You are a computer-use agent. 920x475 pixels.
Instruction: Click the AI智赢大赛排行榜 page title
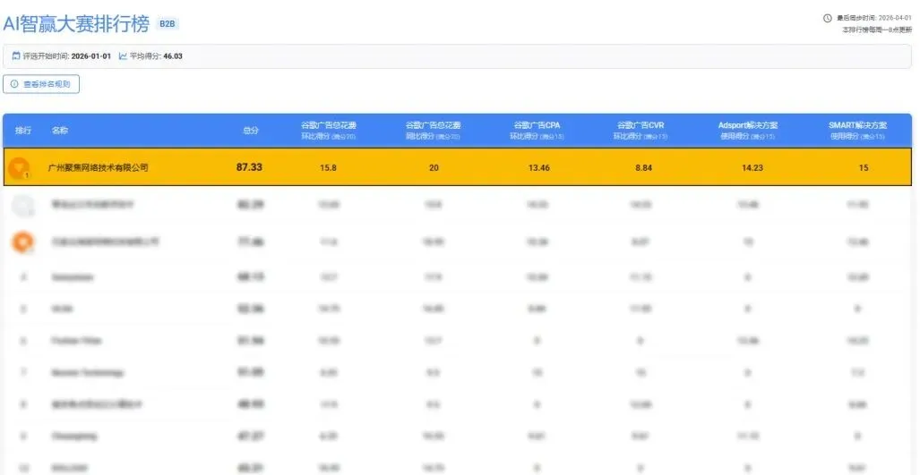(x=76, y=24)
